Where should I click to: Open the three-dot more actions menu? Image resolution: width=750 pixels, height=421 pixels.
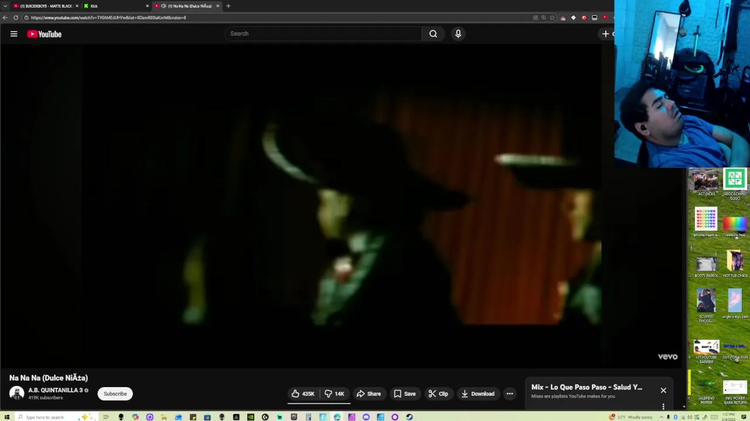tap(510, 394)
